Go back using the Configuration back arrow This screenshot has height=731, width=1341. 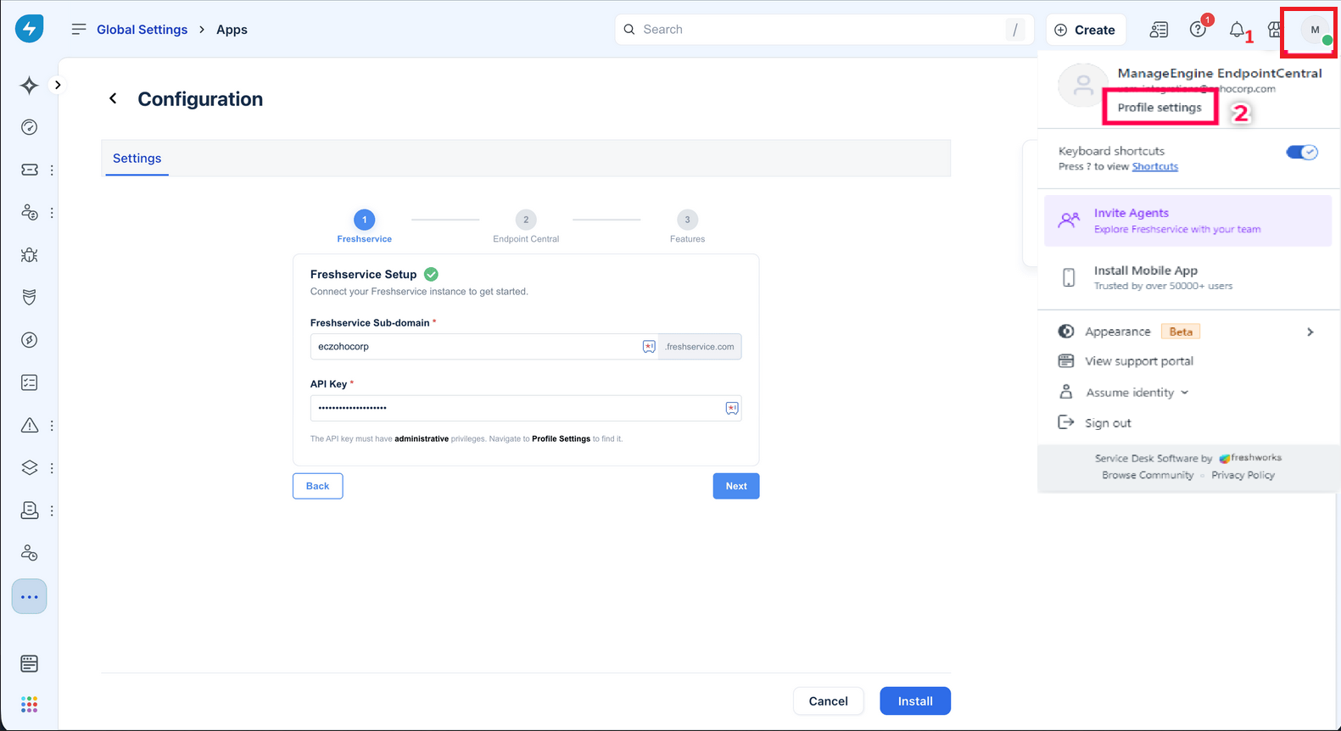pyautogui.click(x=113, y=99)
